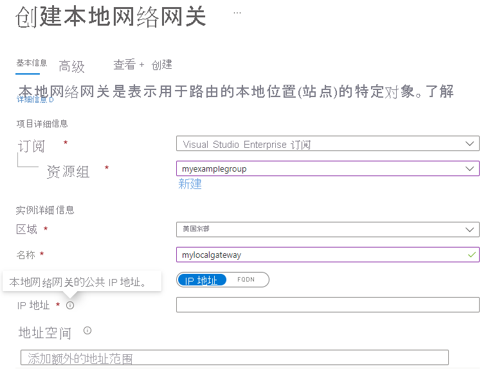The image size is (490, 378).
Task: Expand the 区域 dropdown showing 美国东部
Action: click(328, 230)
